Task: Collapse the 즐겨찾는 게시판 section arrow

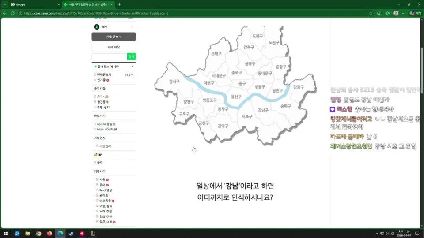Action: click(x=132, y=67)
